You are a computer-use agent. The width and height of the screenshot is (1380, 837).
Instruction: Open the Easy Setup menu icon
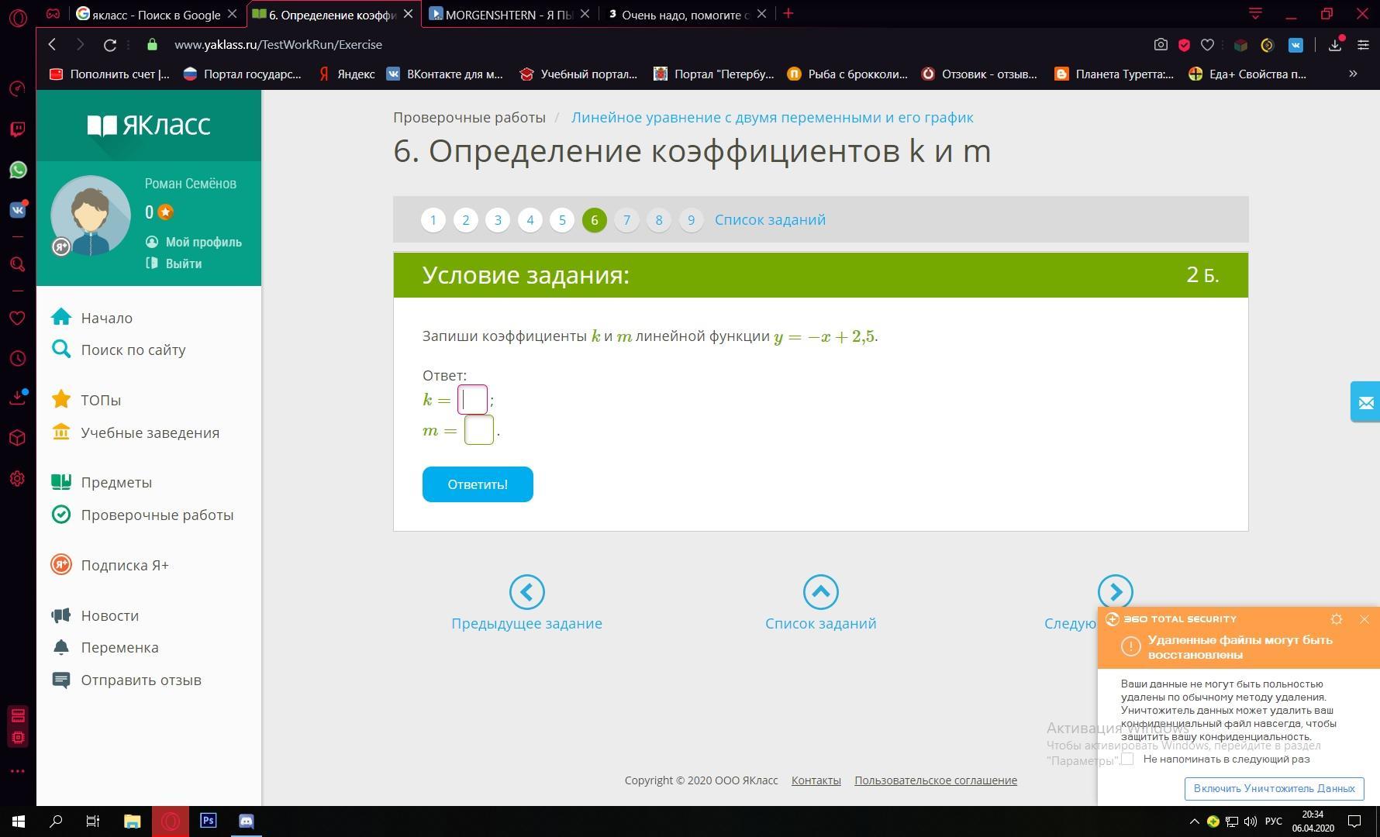pos(1363,45)
